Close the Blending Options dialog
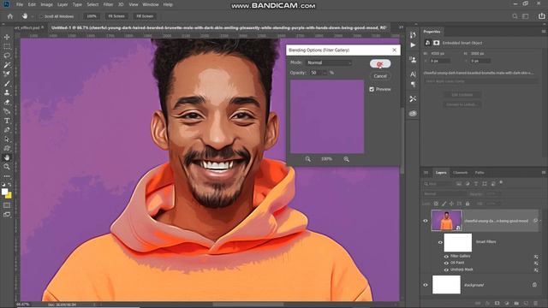The height and width of the screenshot is (308, 548). point(395,50)
